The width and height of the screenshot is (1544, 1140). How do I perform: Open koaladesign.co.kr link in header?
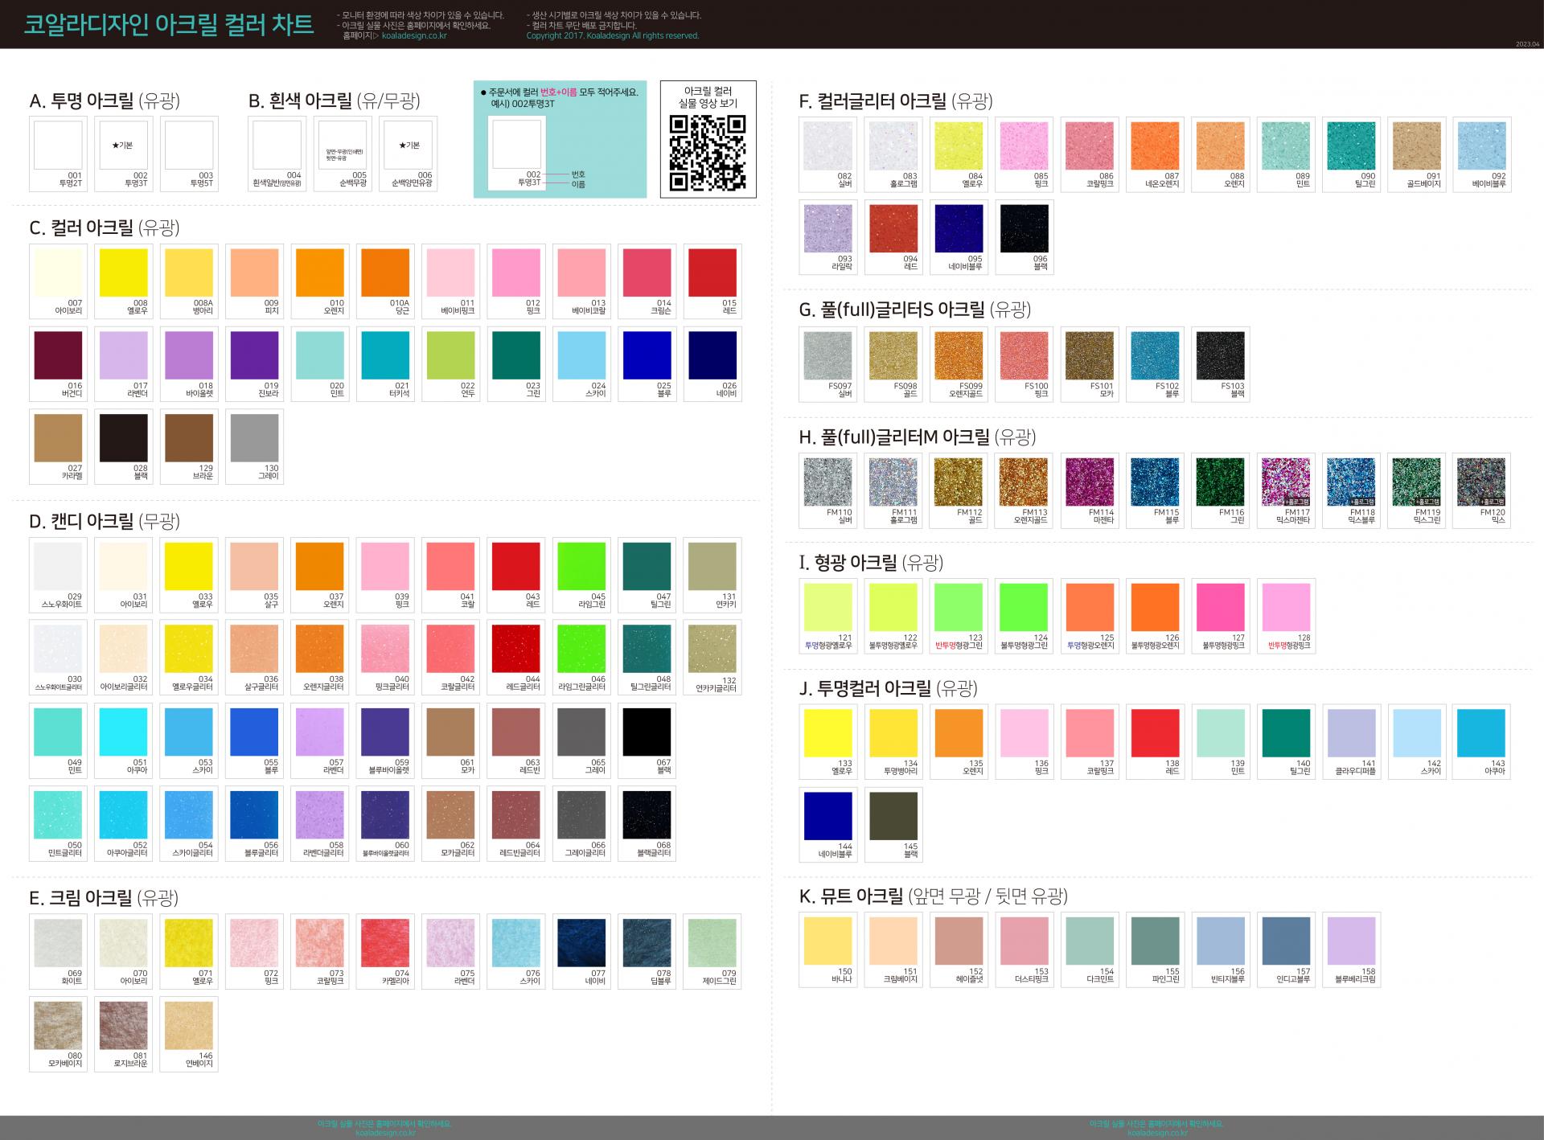tap(414, 36)
